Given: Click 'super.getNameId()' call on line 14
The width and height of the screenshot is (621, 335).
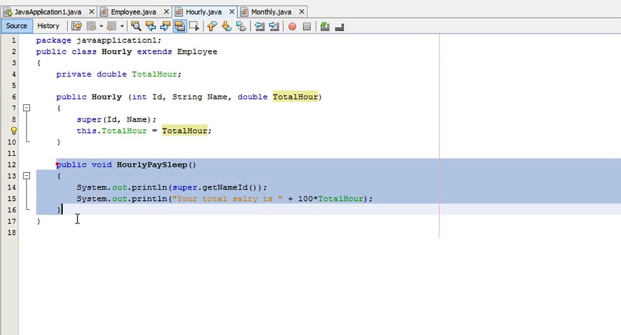Looking at the screenshot, I should point(215,188).
